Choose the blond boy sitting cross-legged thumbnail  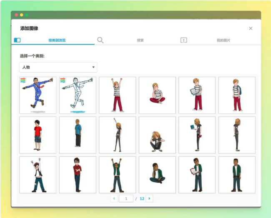click(157, 95)
